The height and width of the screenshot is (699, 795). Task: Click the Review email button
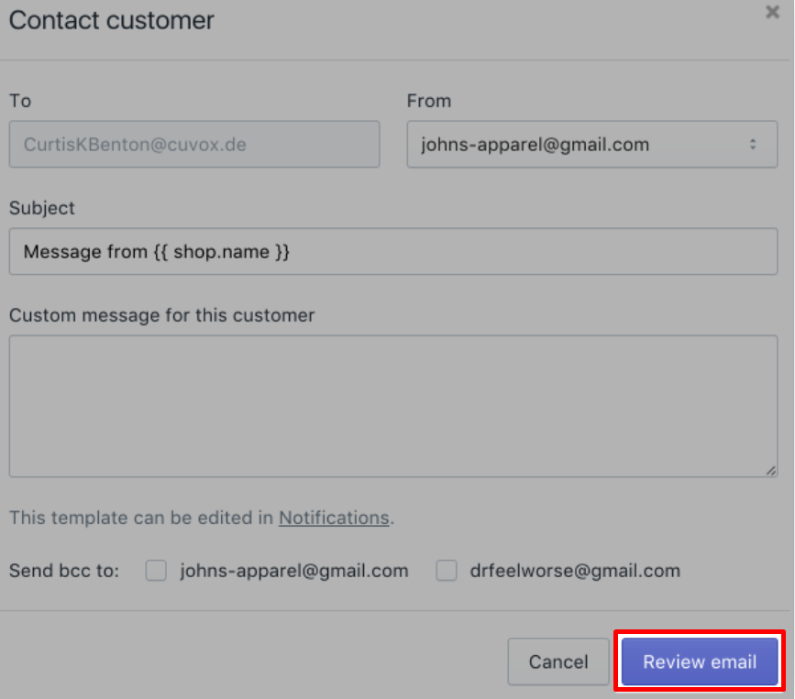click(700, 661)
